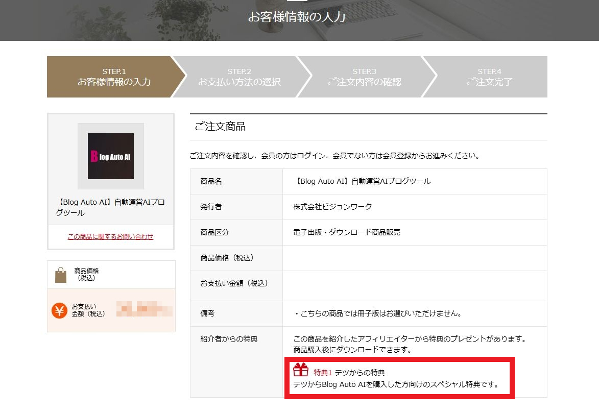Screen dimensions: 599x414
Task: Click the お客様情報の入力 page header
Action: 296,16
